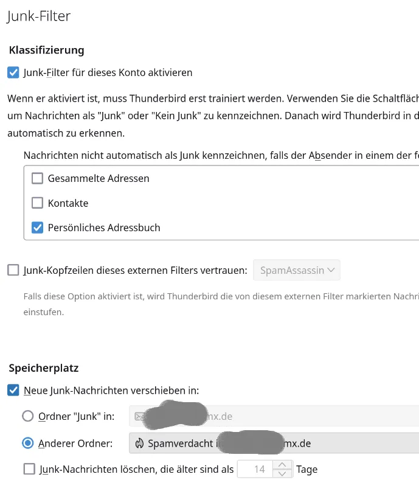Enable trusting external junk headers checkbox

pos(13,270)
